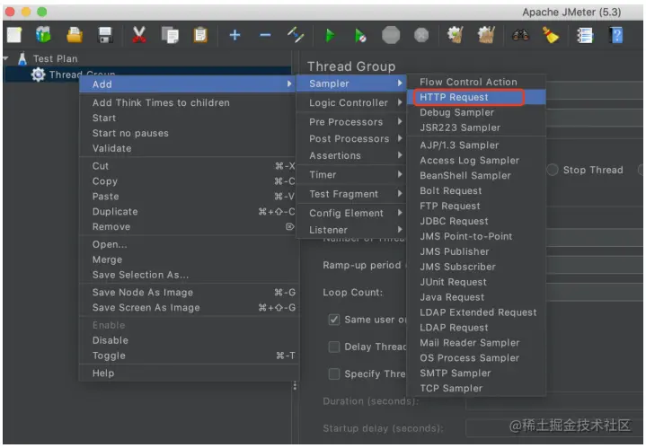This screenshot has width=646, height=448.
Task: Click the Start no pauses icon
Action: (x=360, y=35)
